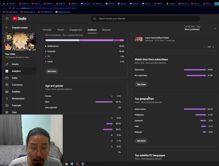
Task: Switch to the Reach tab
Action: click(61, 30)
